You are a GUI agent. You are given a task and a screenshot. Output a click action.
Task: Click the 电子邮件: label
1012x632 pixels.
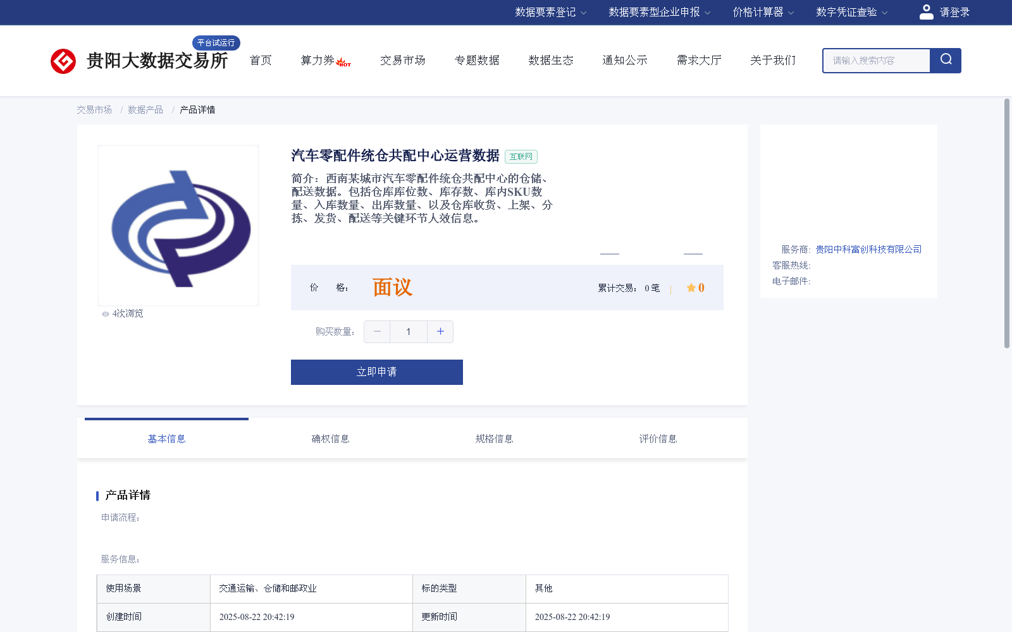(x=791, y=281)
